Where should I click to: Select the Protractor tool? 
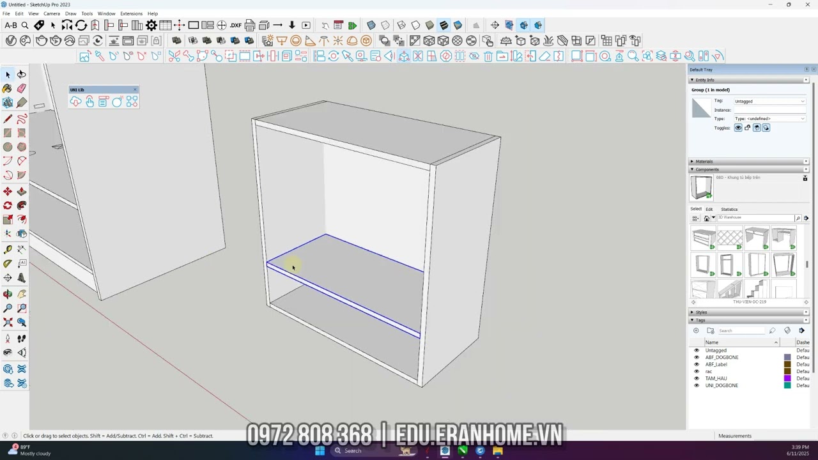(x=8, y=263)
